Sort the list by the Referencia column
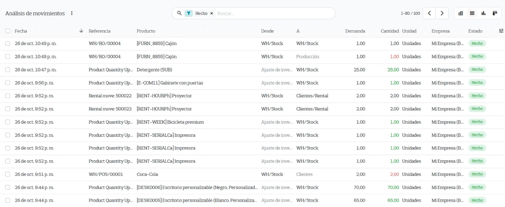 100,31
